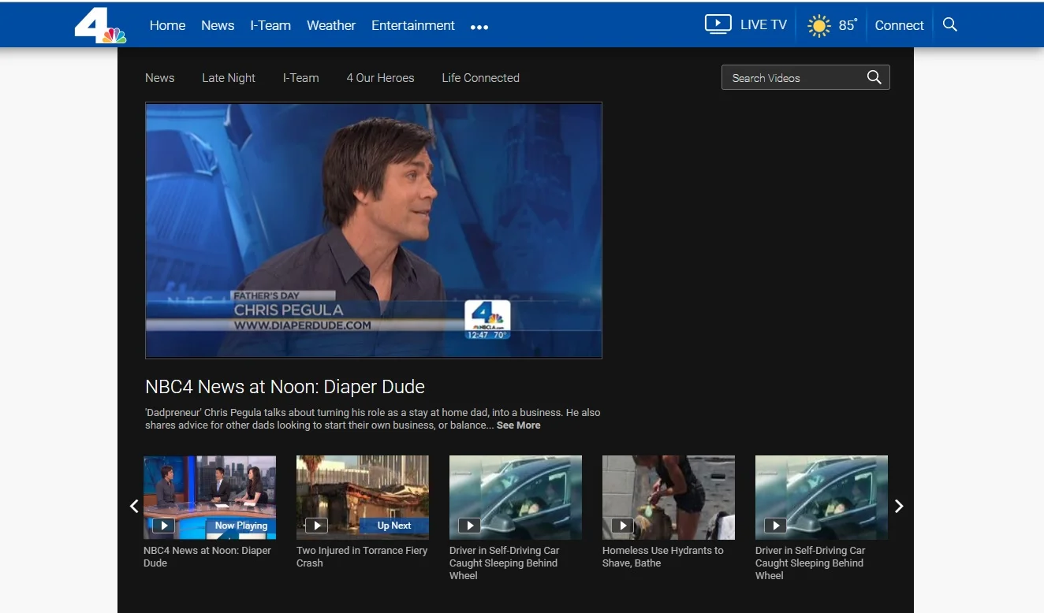The width and height of the screenshot is (1044, 613).
Task: Open Home in the top navigation
Action: coord(167,25)
